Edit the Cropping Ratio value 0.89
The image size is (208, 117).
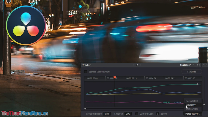click(x=107, y=114)
